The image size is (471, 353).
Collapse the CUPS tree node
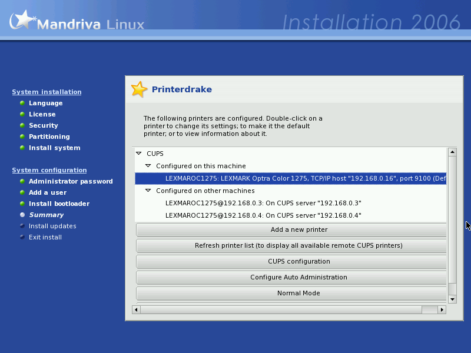[138, 154]
